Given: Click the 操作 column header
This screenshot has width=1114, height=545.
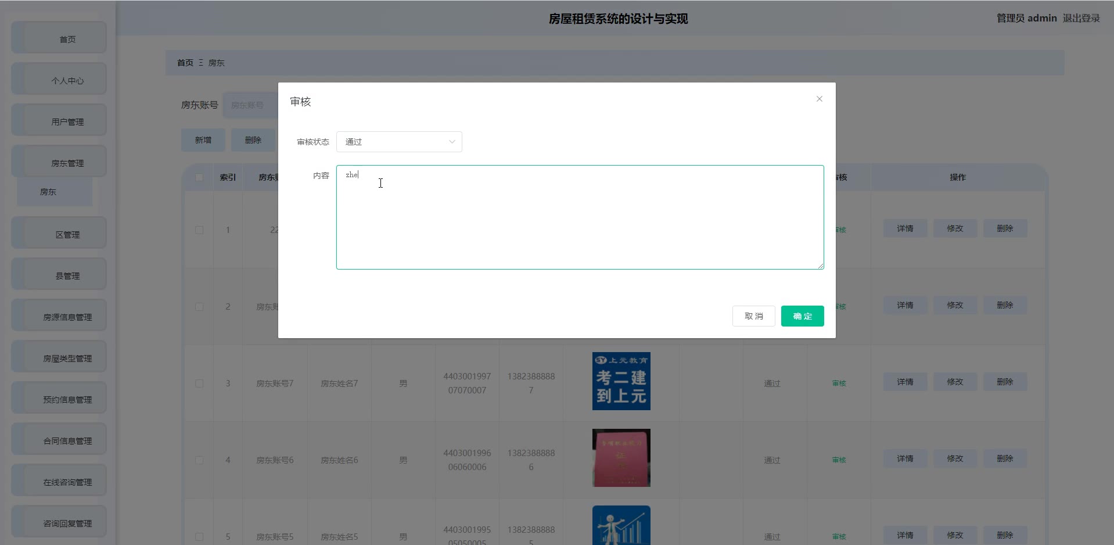Looking at the screenshot, I should coord(957,177).
